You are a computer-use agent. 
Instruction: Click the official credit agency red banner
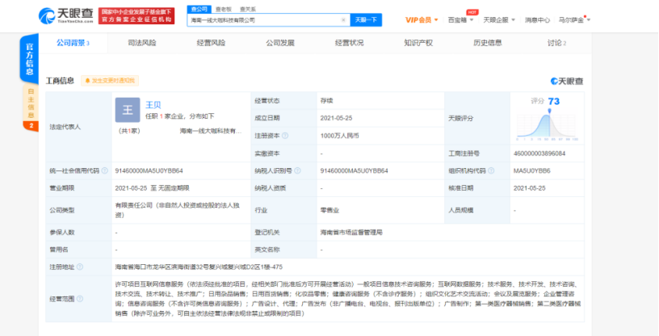point(136,16)
